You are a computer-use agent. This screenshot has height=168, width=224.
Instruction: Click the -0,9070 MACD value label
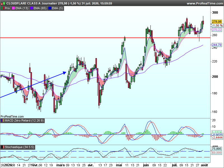pos(217,135)
